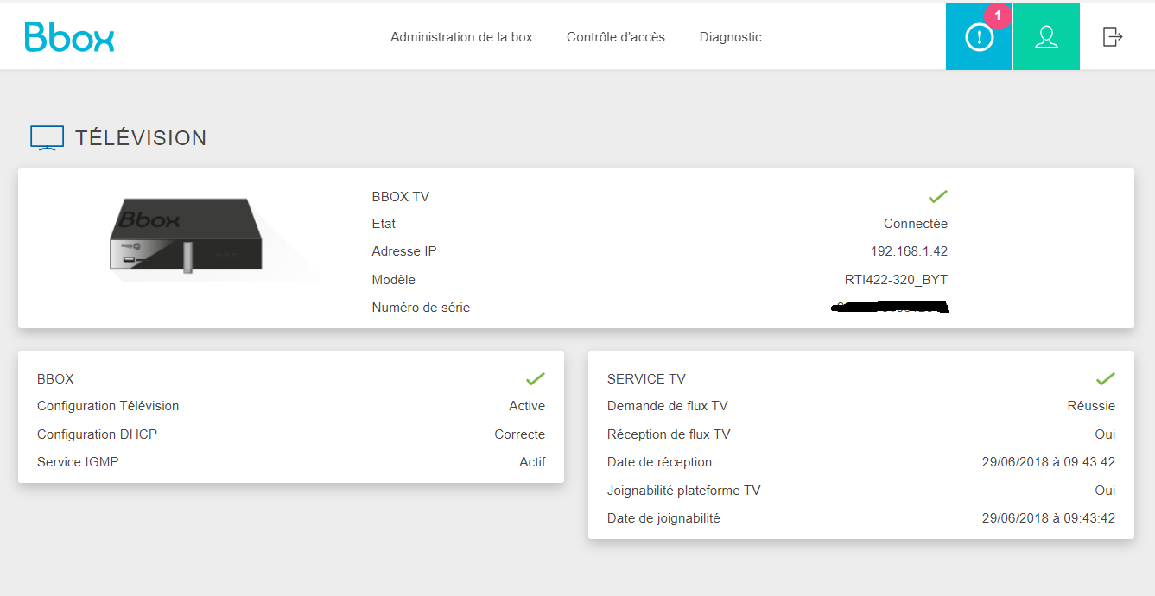Click the green checkmark in BBOX card

tap(536, 378)
